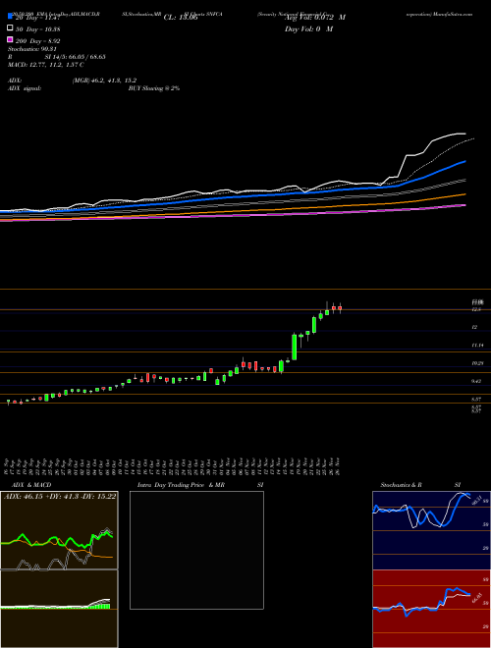Click the white 50 Day EMA legend swatch
491x648 pixels.
pyautogui.click(x=10, y=28)
